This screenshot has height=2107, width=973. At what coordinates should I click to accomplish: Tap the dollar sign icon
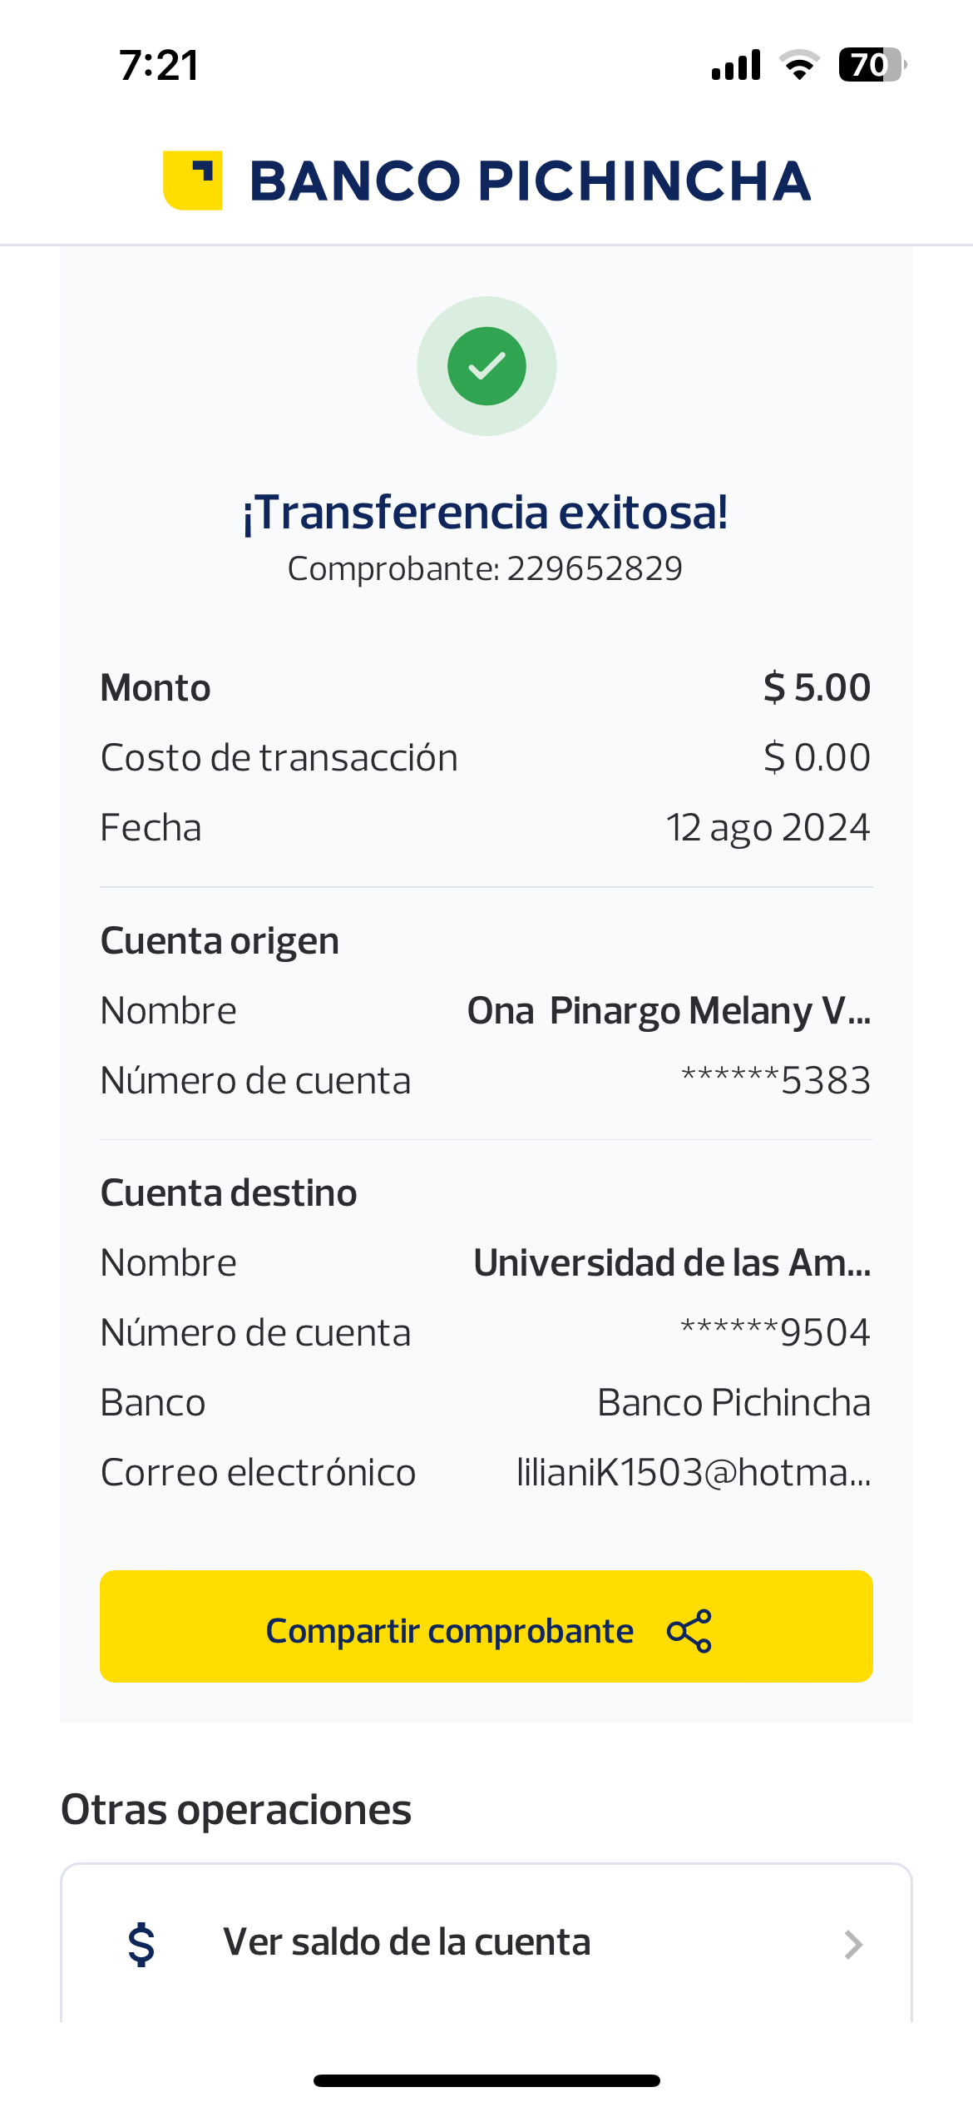pyautogui.click(x=141, y=1944)
